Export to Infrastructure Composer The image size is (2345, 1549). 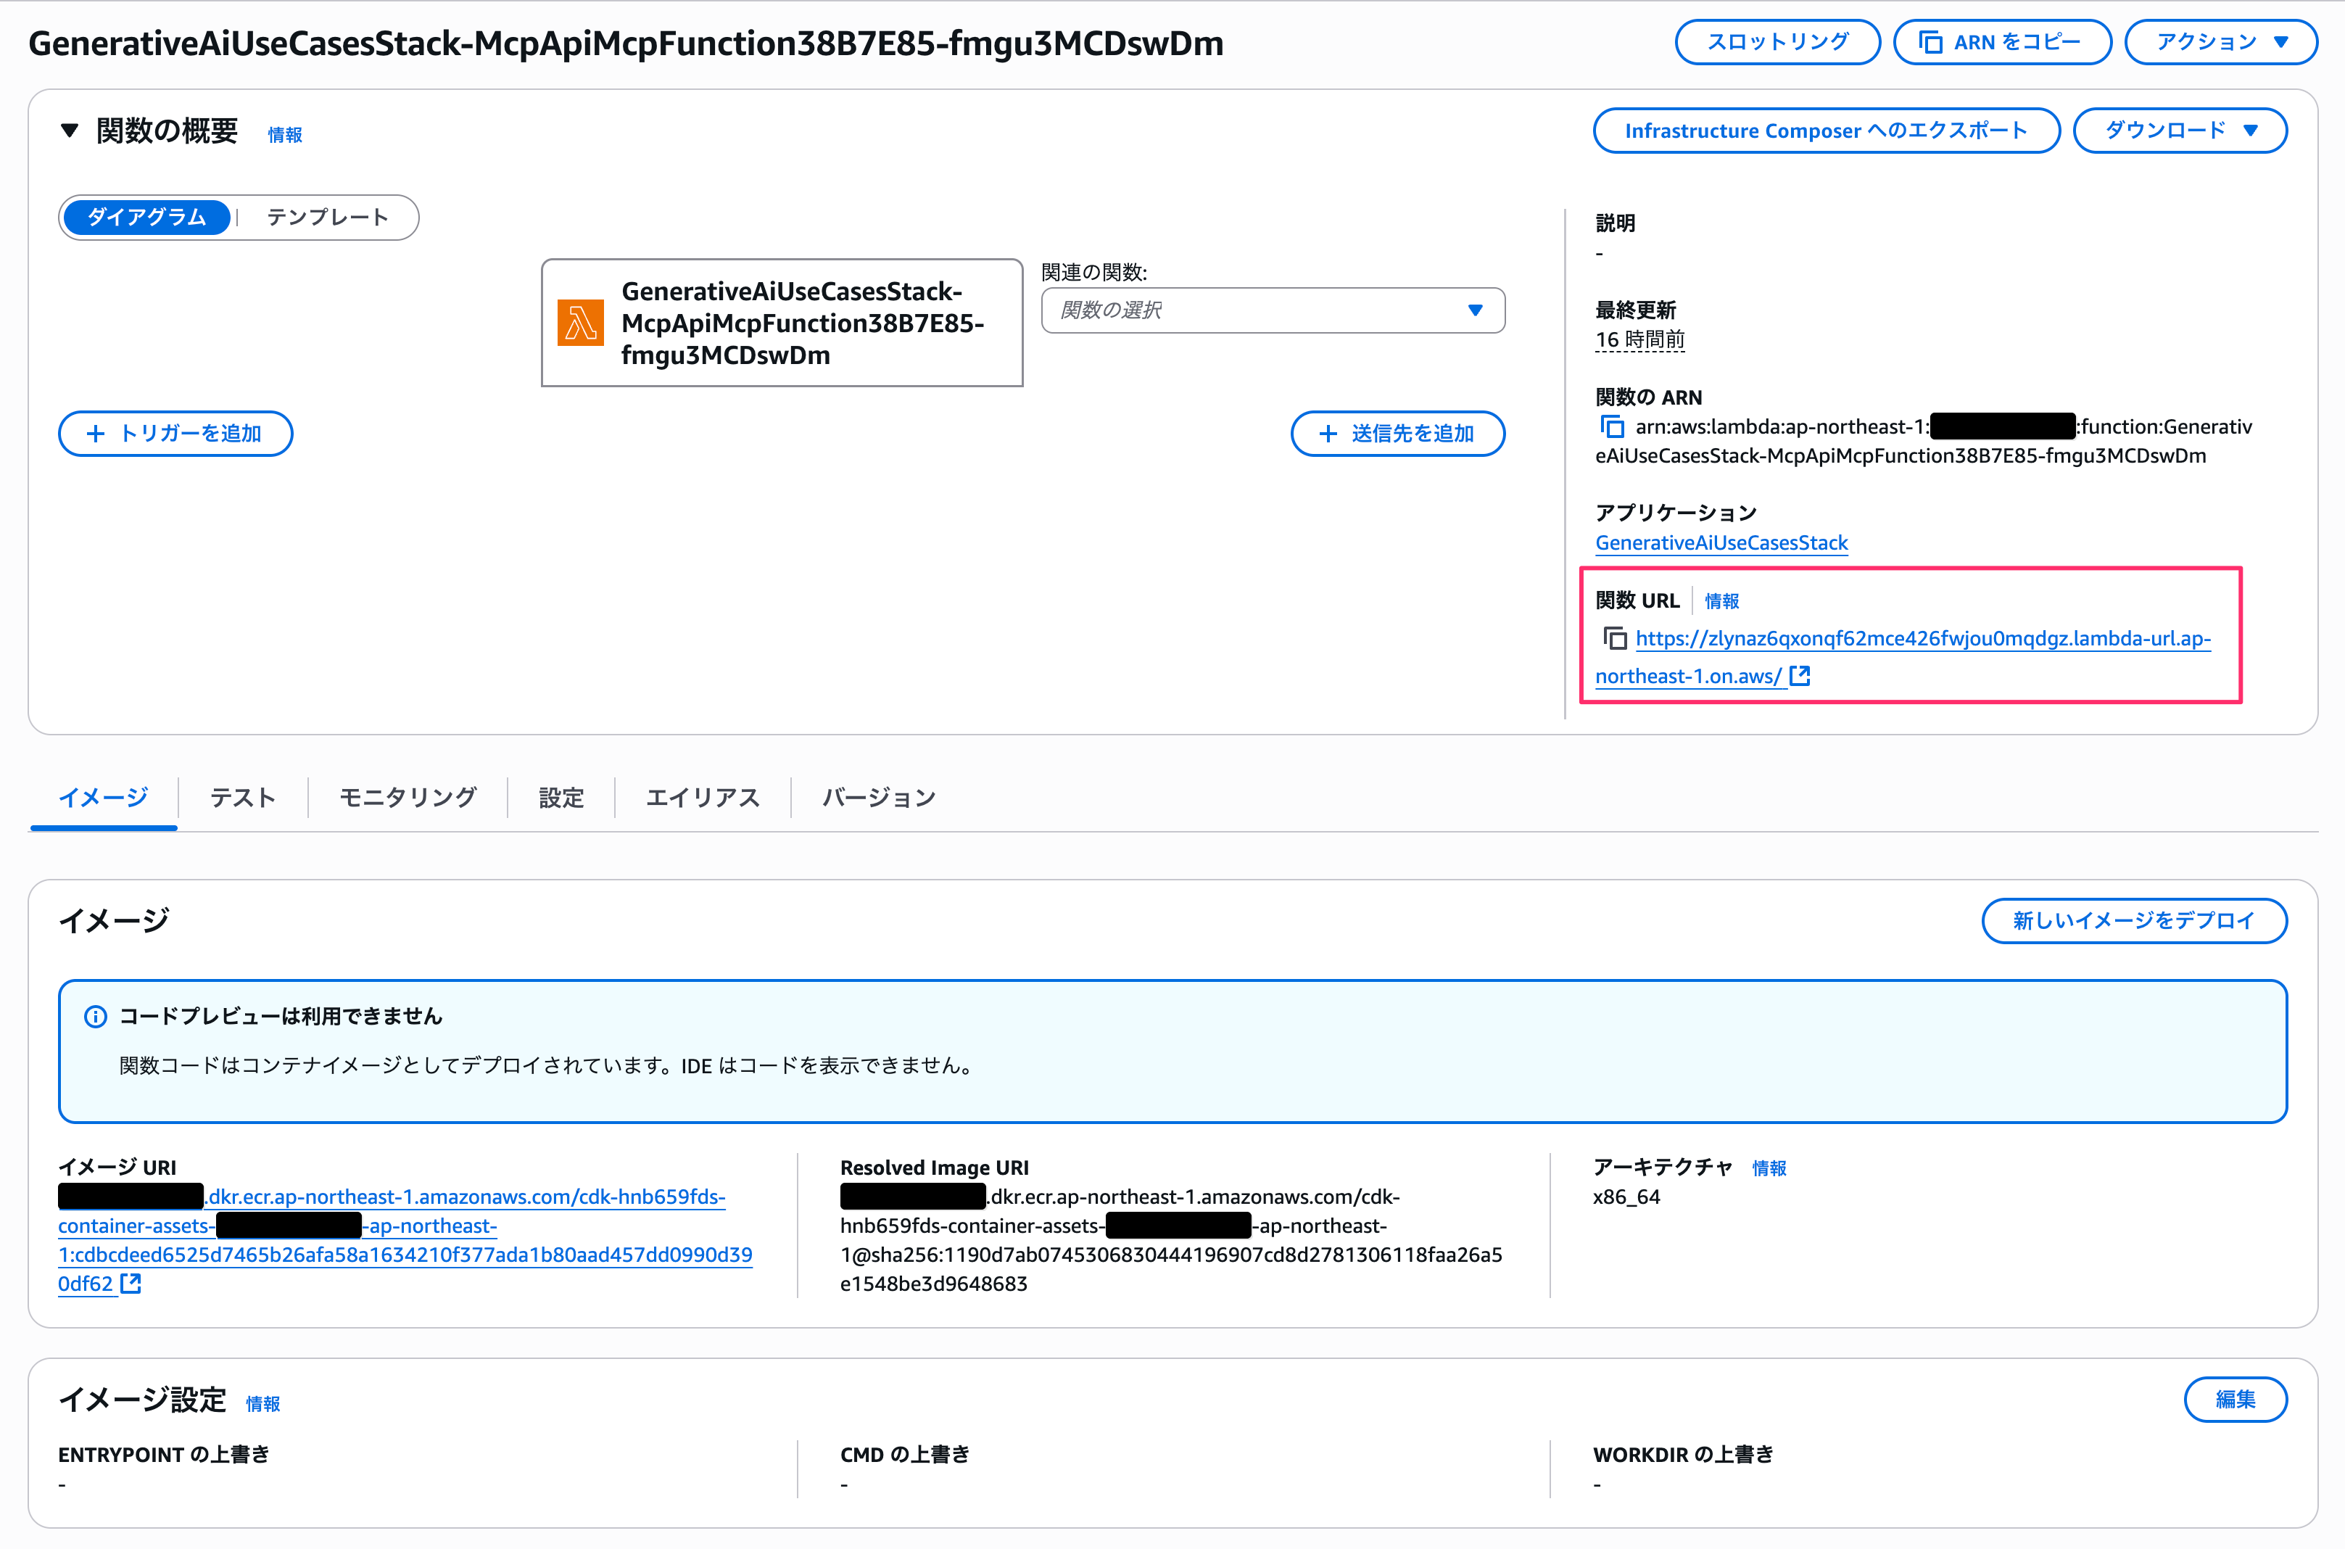(x=1827, y=131)
